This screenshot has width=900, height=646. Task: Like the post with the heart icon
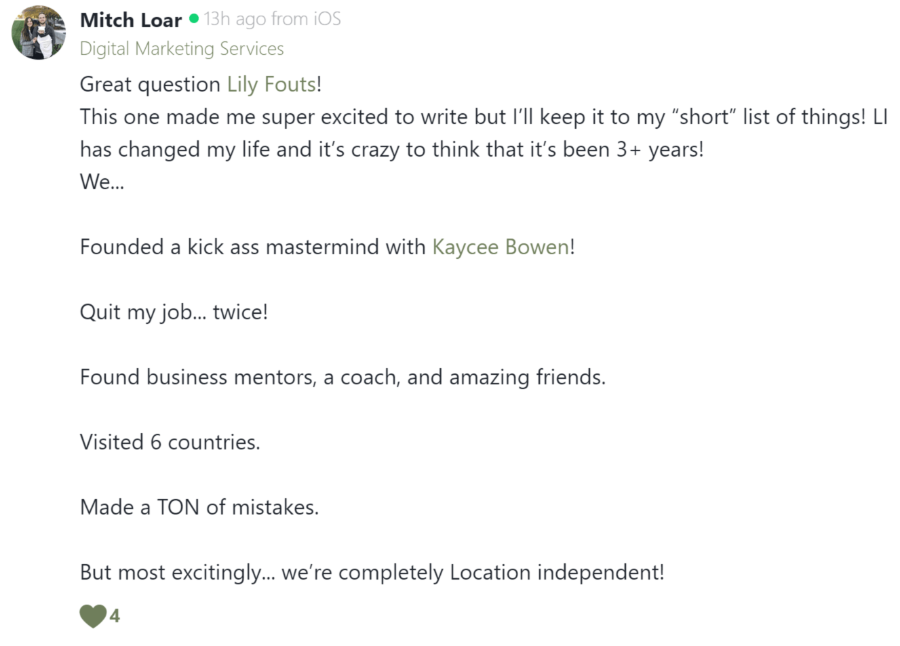pyautogui.click(x=93, y=615)
